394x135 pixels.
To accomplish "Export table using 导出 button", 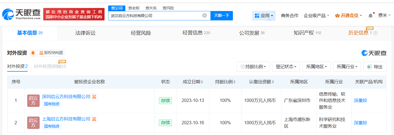I will [x=375, y=67].
